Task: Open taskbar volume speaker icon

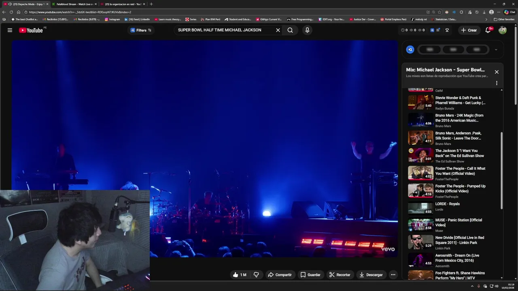Action: point(497,286)
